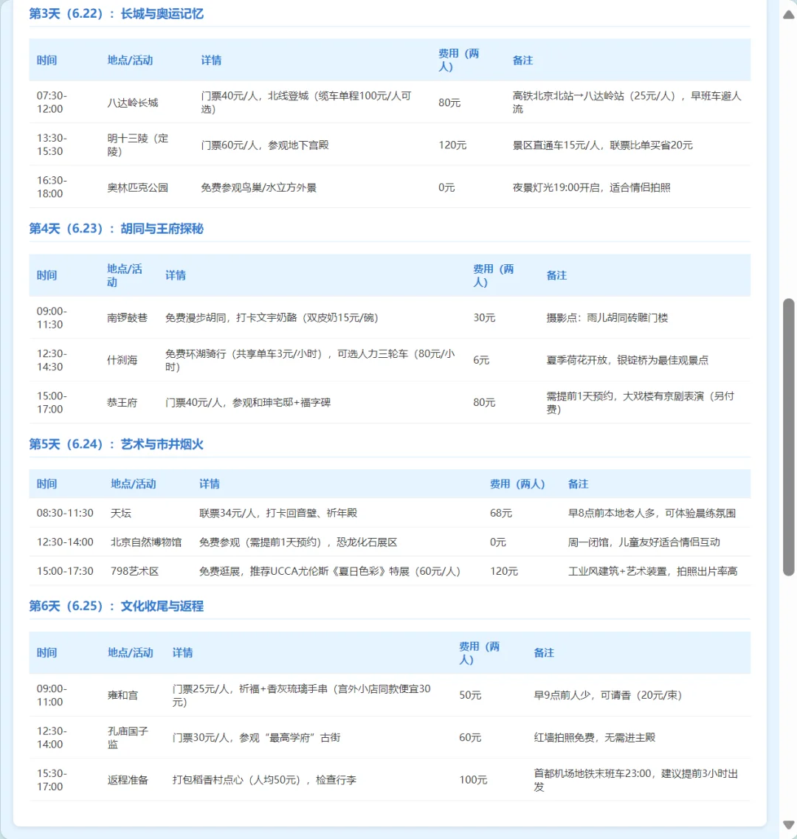Image resolution: width=797 pixels, height=839 pixels.
Task: Click the 备注 header in Day 6 table
Action: click(544, 652)
